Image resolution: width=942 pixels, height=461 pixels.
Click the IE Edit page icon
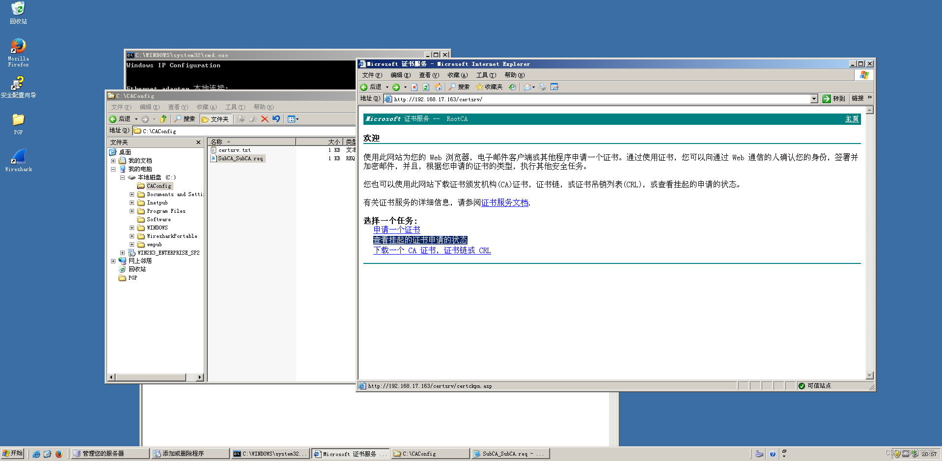554,87
